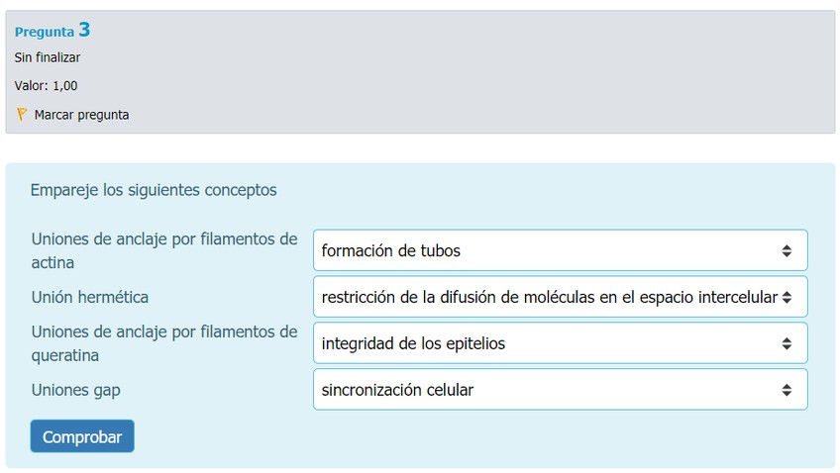Click the 'Valor: 1,00' score text
The image size is (840, 473).
click(x=47, y=86)
